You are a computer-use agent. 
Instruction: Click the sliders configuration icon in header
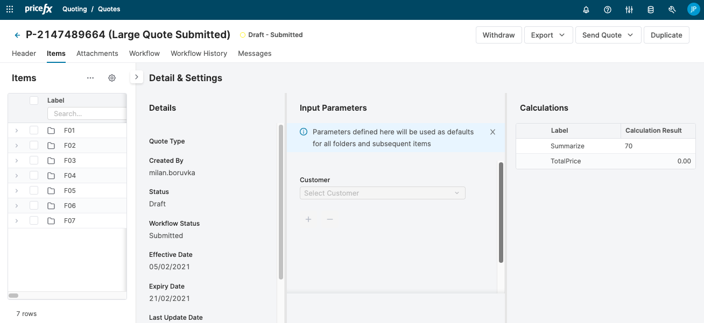coord(629,9)
